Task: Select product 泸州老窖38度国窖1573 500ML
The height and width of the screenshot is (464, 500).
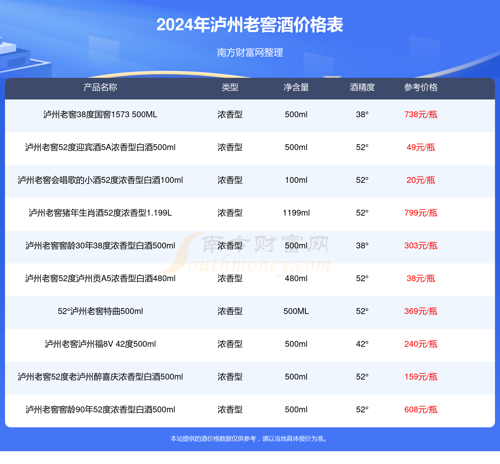Action: point(100,114)
